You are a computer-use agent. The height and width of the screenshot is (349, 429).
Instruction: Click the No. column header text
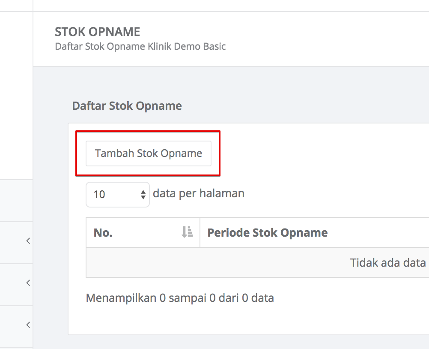103,232
